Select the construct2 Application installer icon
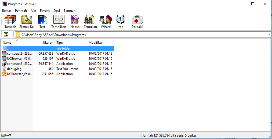The width and height of the screenshot is (272, 139). pos(4,63)
